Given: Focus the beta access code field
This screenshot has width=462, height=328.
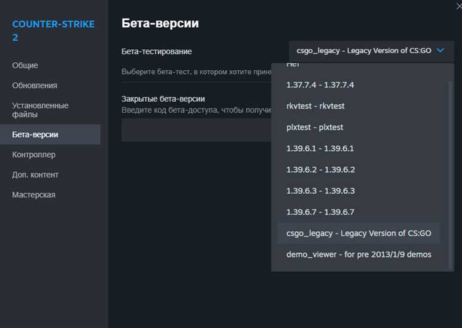Looking at the screenshot, I should click(197, 130).
